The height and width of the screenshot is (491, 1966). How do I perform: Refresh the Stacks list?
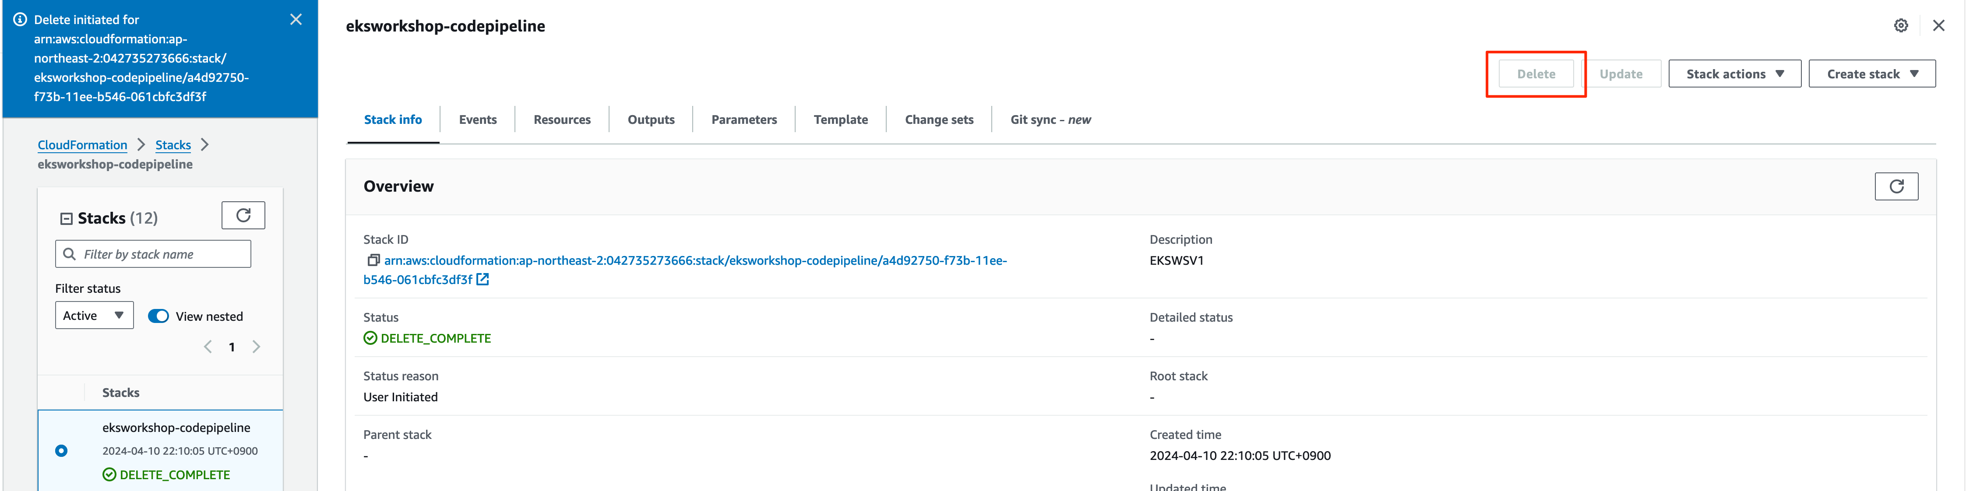coord(243,215)
